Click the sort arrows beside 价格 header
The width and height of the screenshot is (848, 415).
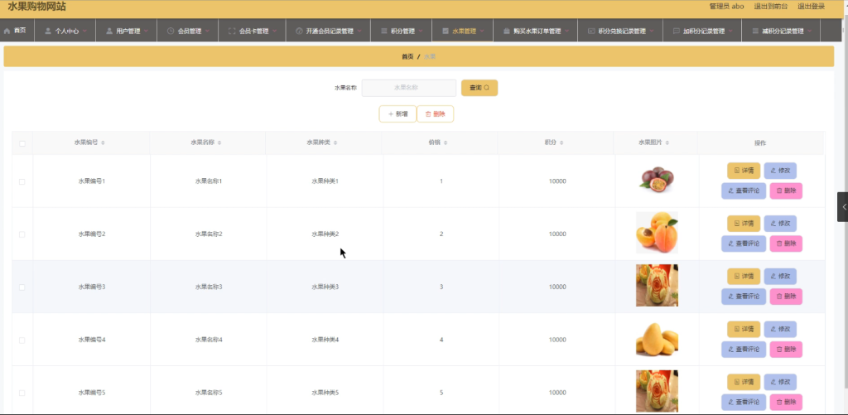coord(445,142)
